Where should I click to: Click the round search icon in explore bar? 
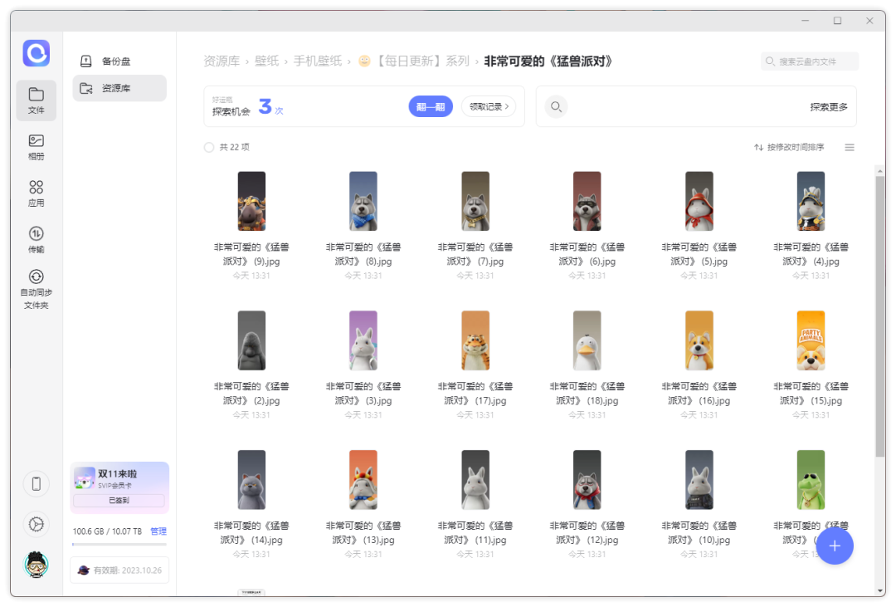pos(556,106)
